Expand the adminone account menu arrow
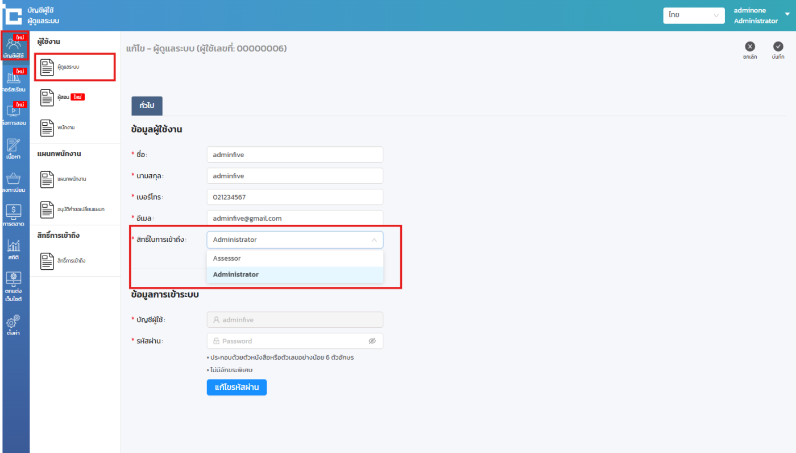796x453 pixels. coord(787,15)
